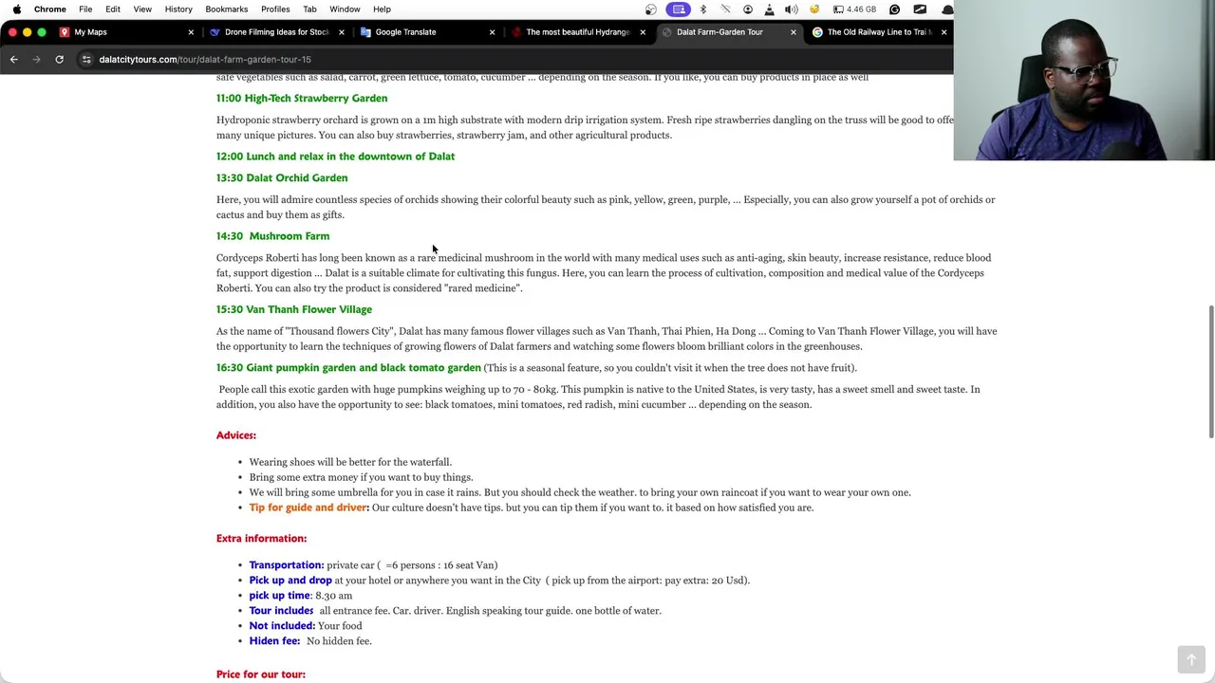Open the File menu
The image size is (1215, 683).
tap(85, 9)
